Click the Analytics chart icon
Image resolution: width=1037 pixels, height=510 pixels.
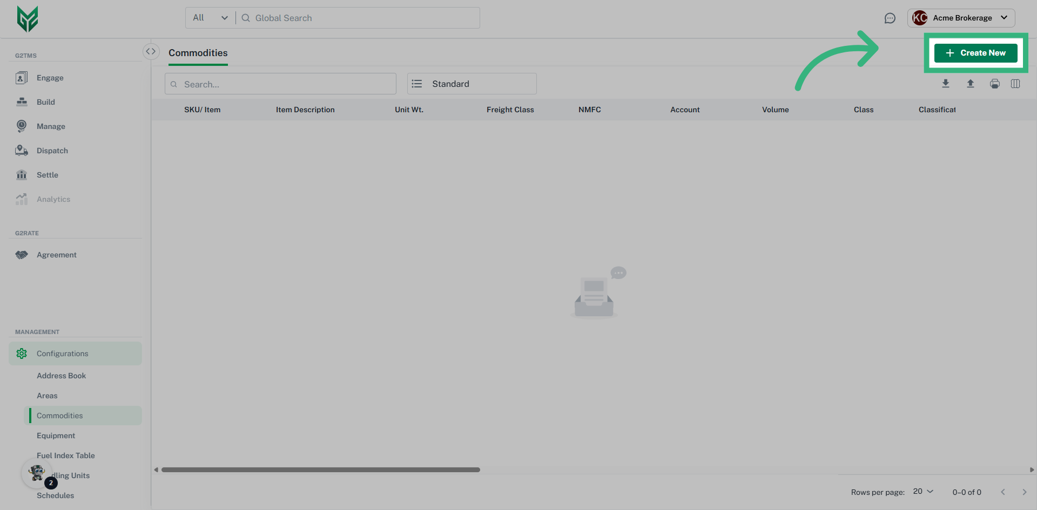click(22, 199)
